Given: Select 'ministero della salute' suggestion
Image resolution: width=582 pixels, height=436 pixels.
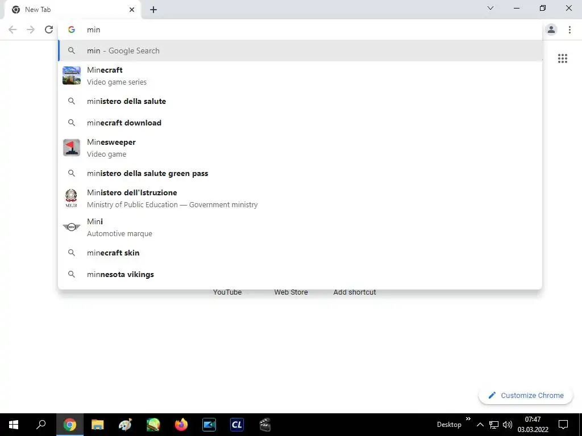Looking at the screenshot, I should pos(300,101).
